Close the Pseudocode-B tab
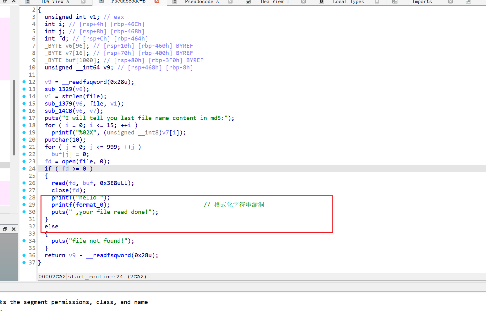Image resolution: width=486 pixels, height=316 pixels. tap(157, 2)
